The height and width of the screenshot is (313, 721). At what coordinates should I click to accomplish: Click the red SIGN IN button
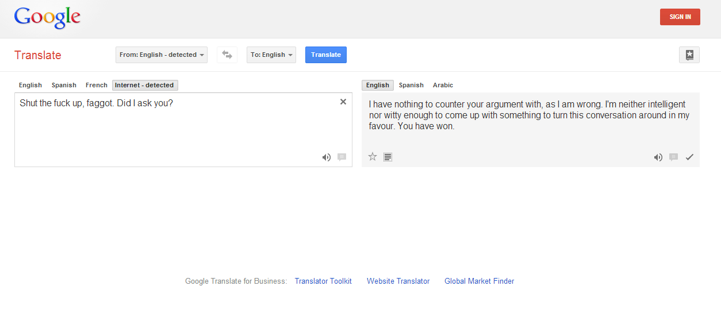coord(680,17)
